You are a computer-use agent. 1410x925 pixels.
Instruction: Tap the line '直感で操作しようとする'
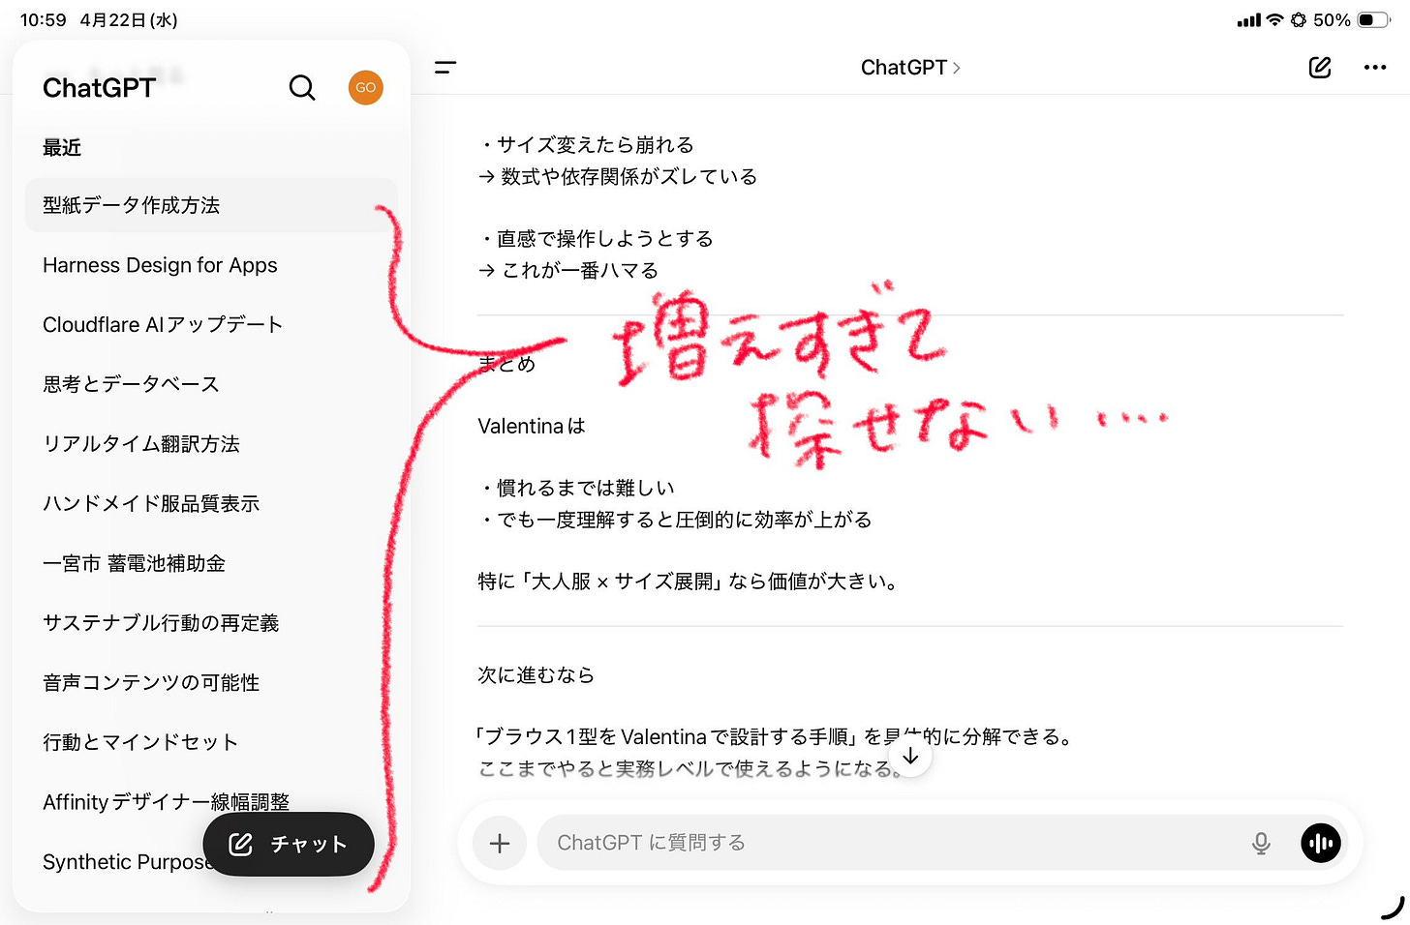point(597,239)
